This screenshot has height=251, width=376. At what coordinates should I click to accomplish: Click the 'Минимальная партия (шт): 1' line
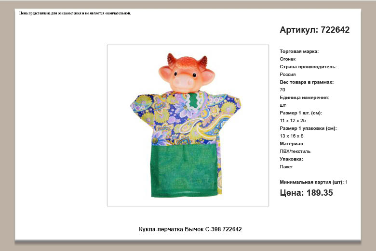click(313, 182)
